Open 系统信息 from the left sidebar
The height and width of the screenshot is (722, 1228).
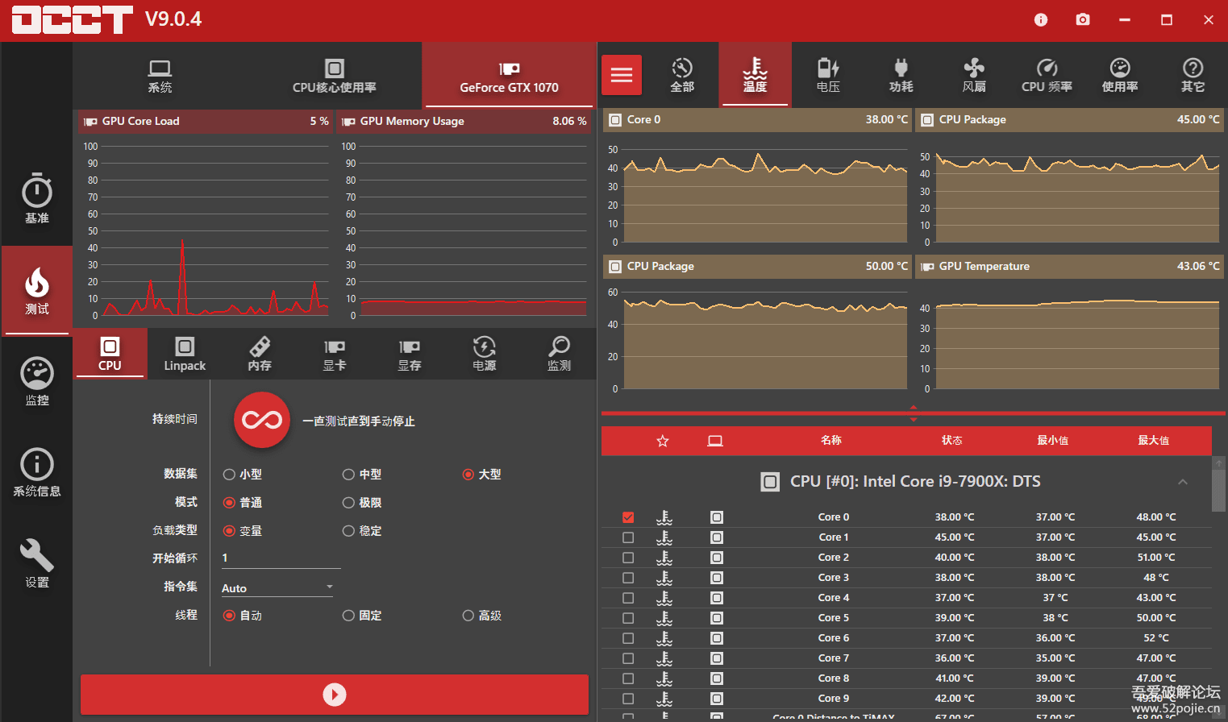coord(36,471)
